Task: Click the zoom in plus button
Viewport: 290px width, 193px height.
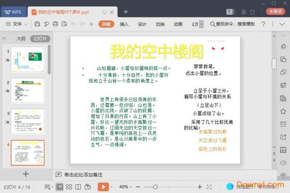Action: (200, 187)
